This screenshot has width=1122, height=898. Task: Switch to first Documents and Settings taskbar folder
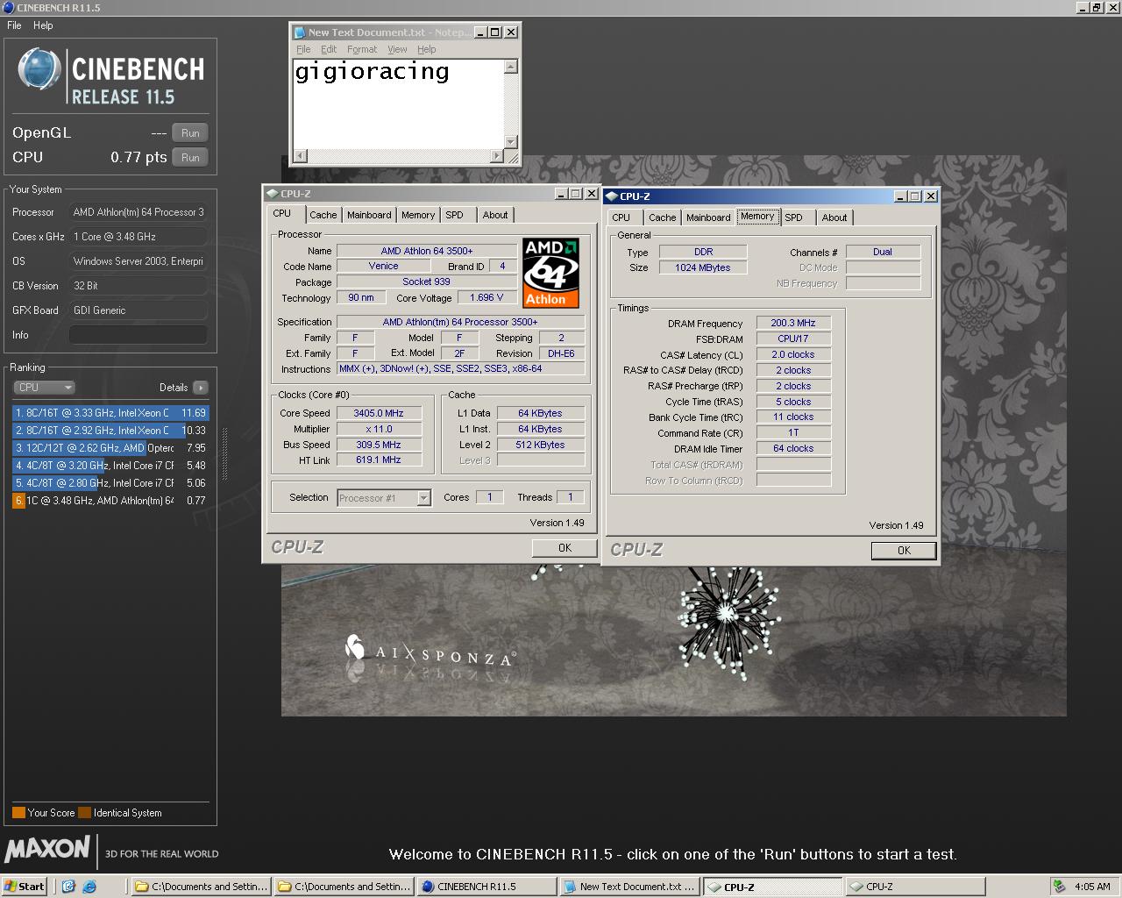pos(201,887)
